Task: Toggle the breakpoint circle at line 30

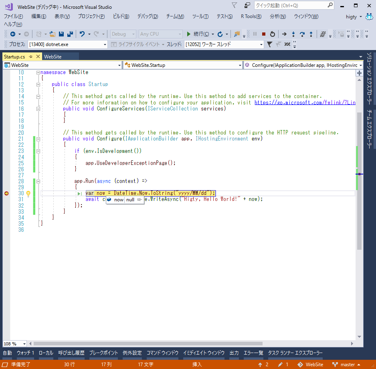Action: tap(6, 193)
